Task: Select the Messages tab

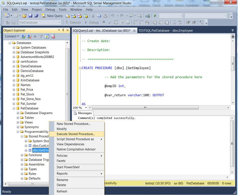Action: click(83, 113)
